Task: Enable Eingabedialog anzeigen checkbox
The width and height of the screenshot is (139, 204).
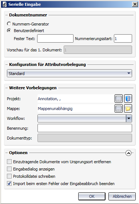Action: 9,169
